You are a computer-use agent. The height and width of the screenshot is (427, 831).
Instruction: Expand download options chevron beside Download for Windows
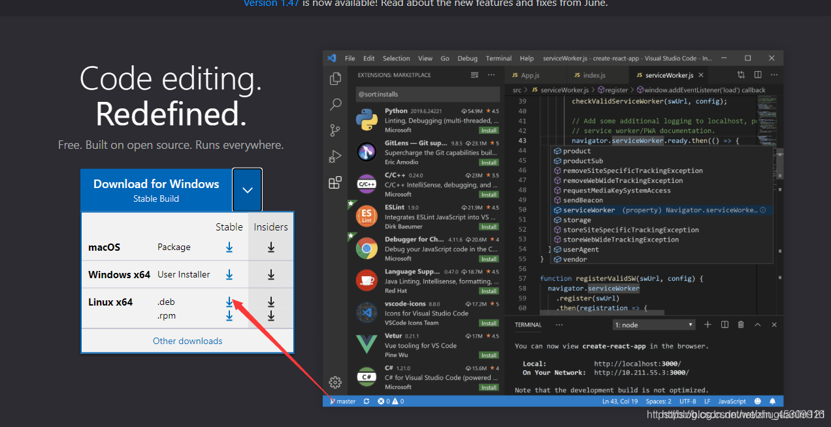(248, 190)
